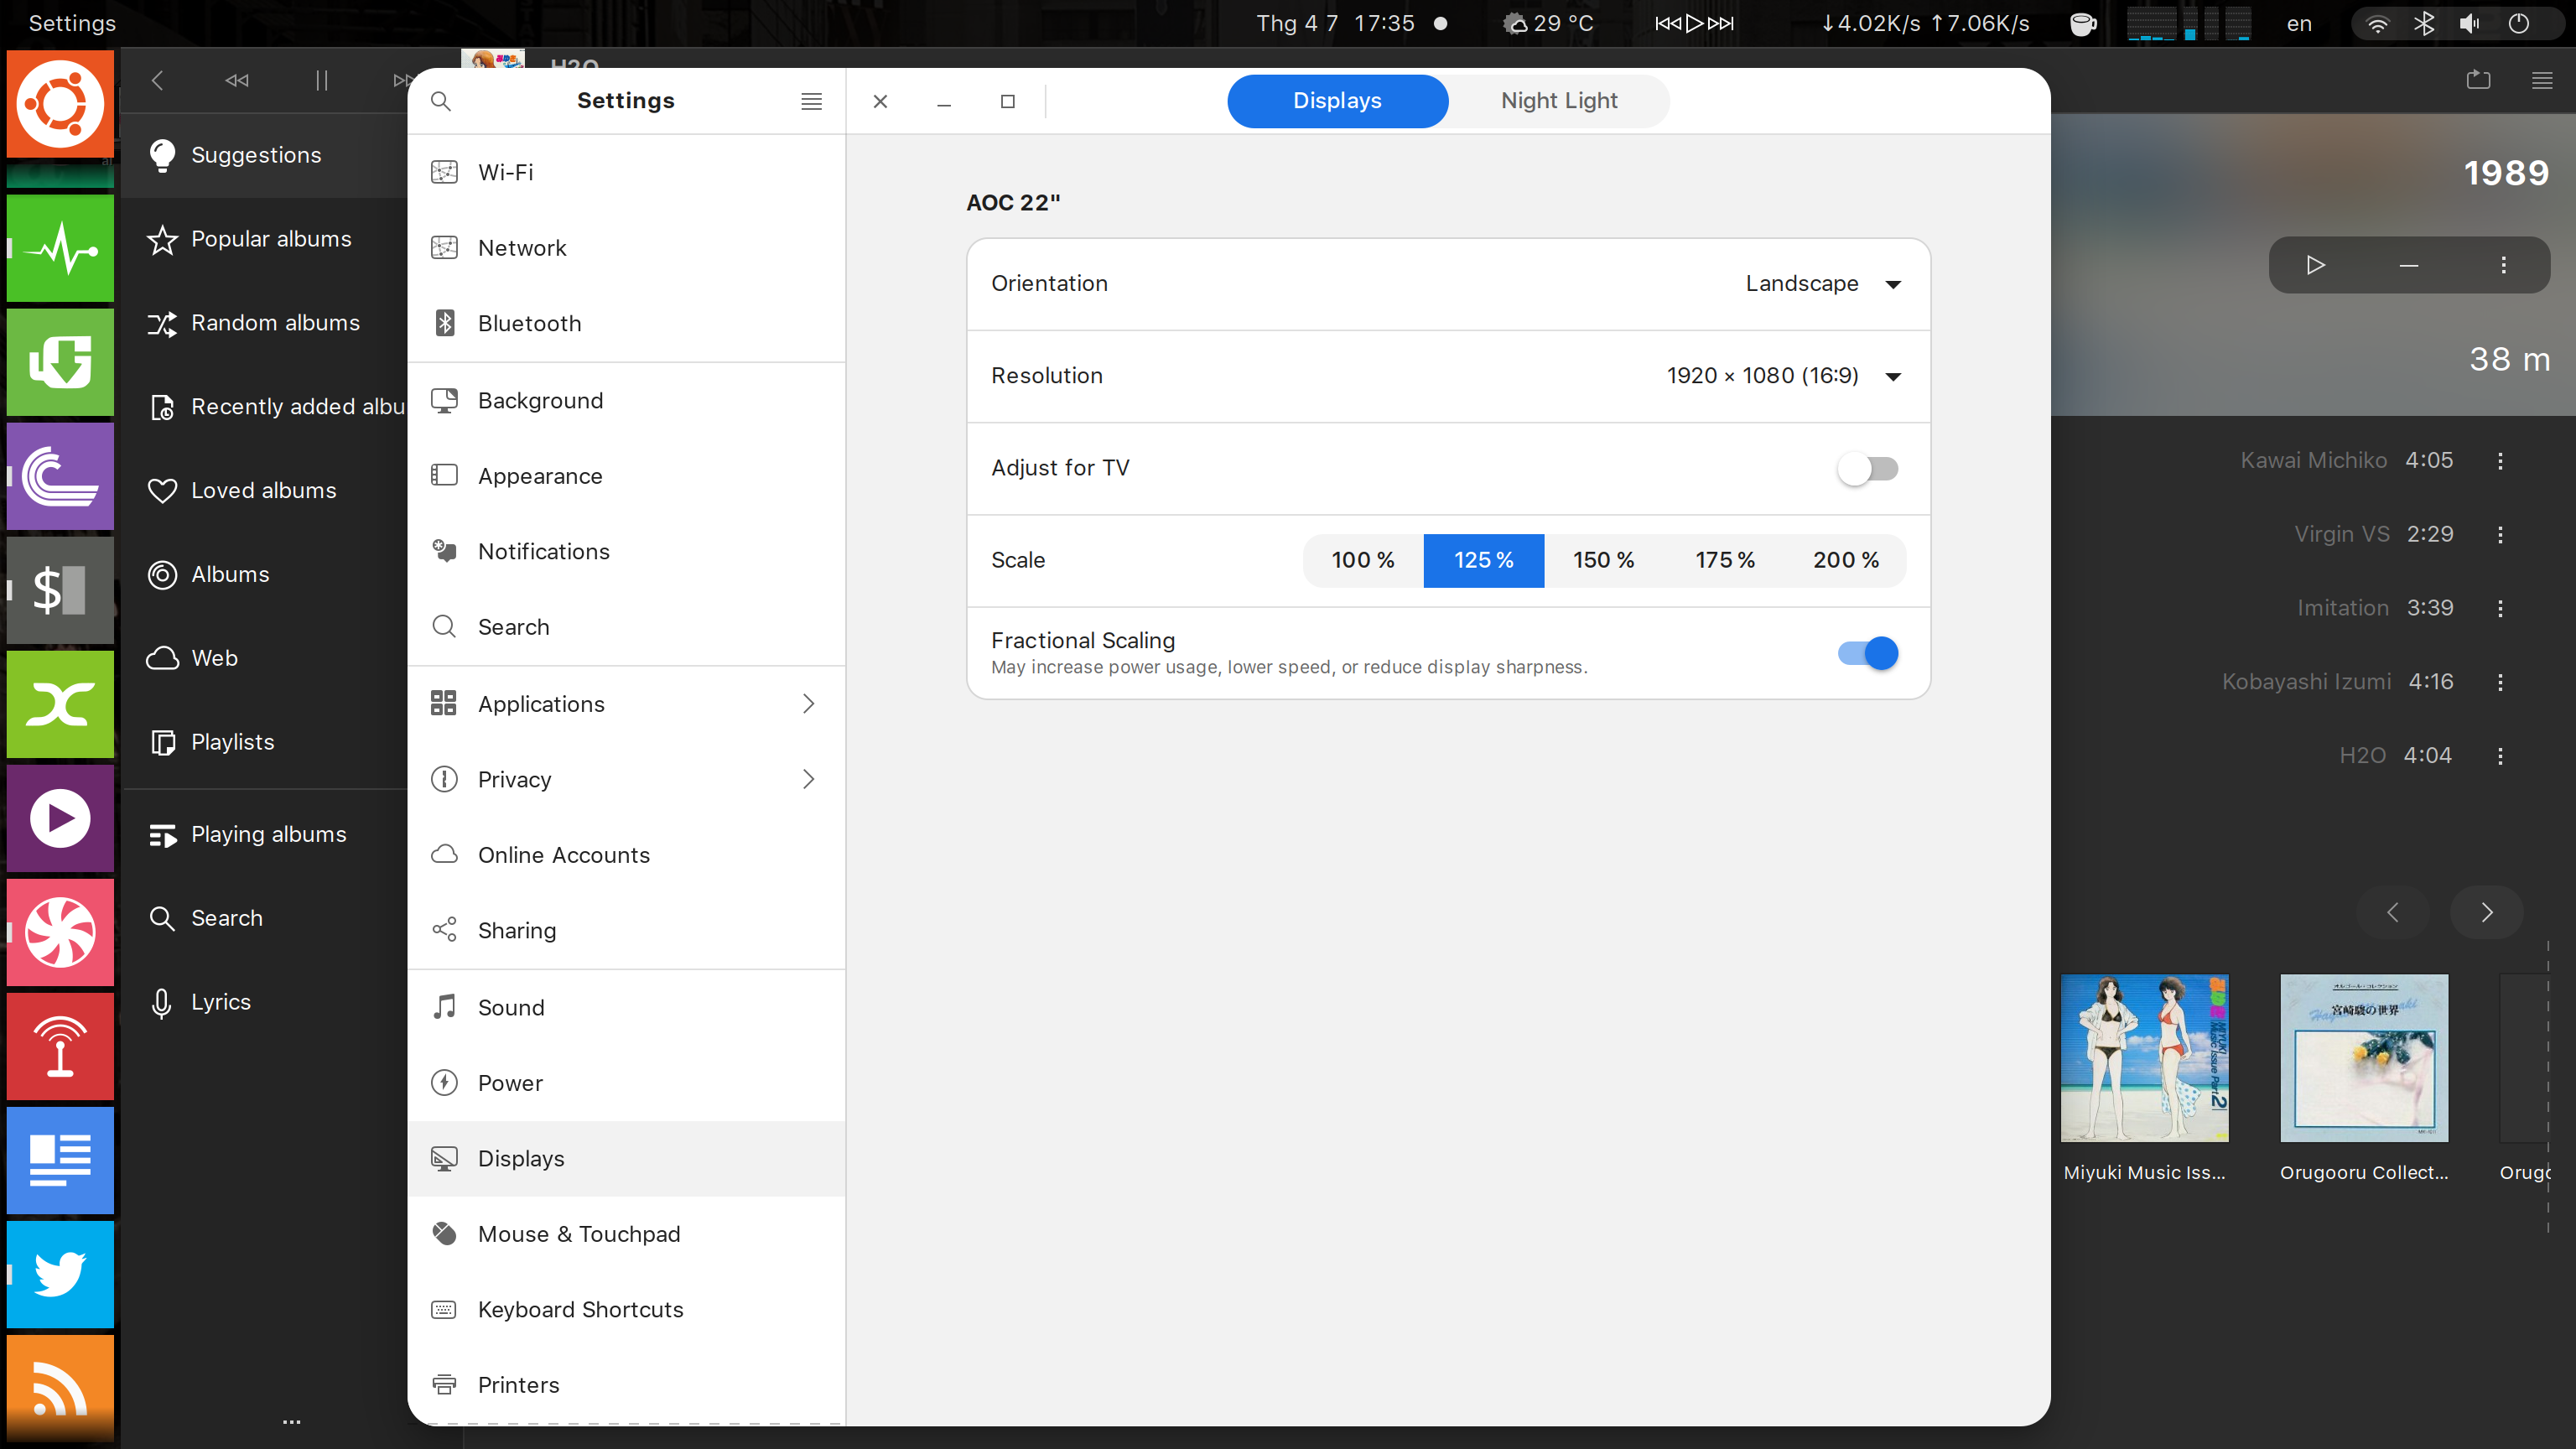The width and height of the screenshot is (2576, 1449).
Task: Open the power icon in top bar
Action: click(2519, 24)
